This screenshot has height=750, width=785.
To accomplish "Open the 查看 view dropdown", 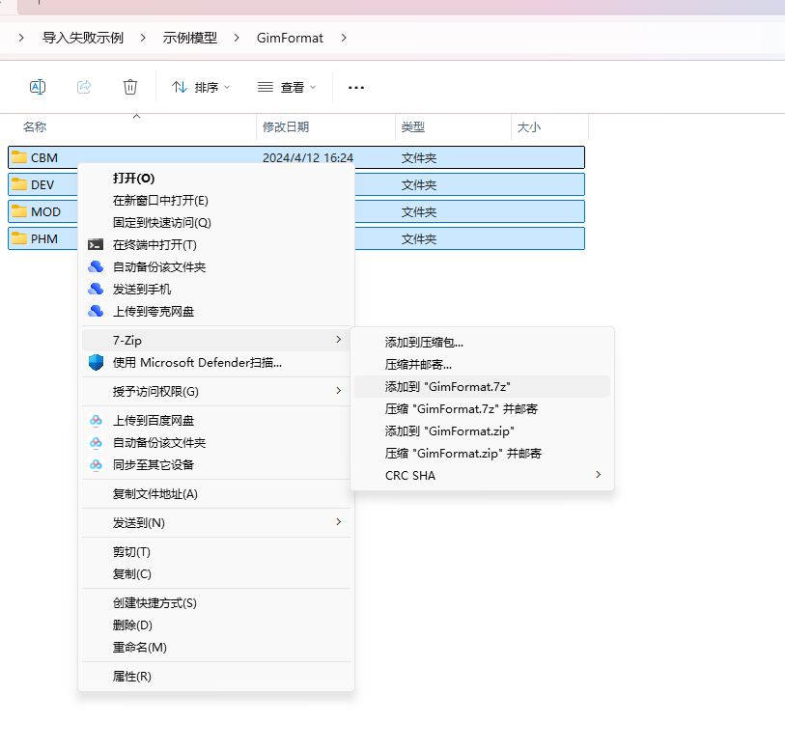I will 287,87.
